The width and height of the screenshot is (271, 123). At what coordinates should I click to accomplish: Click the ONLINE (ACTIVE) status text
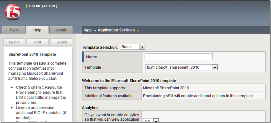[x=43, y=6]
